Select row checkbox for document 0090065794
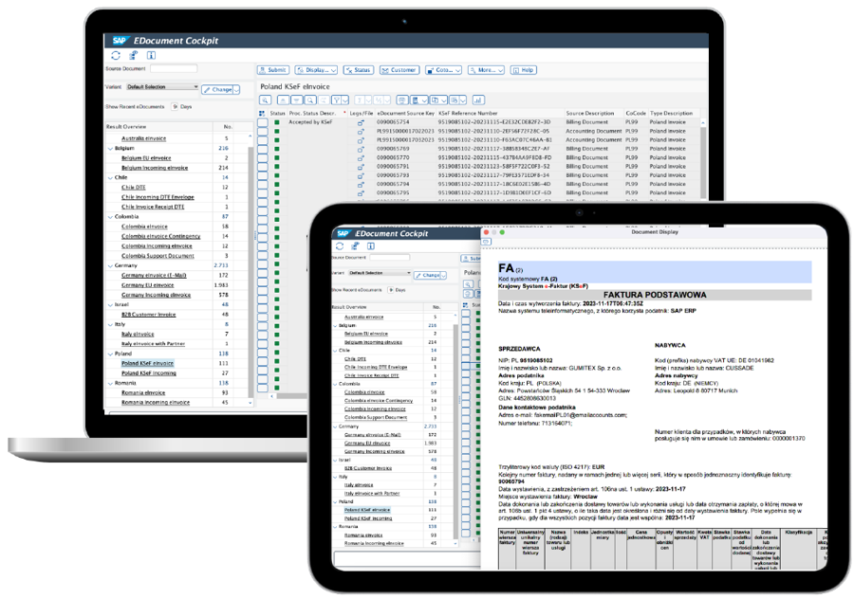 [263, 184]
